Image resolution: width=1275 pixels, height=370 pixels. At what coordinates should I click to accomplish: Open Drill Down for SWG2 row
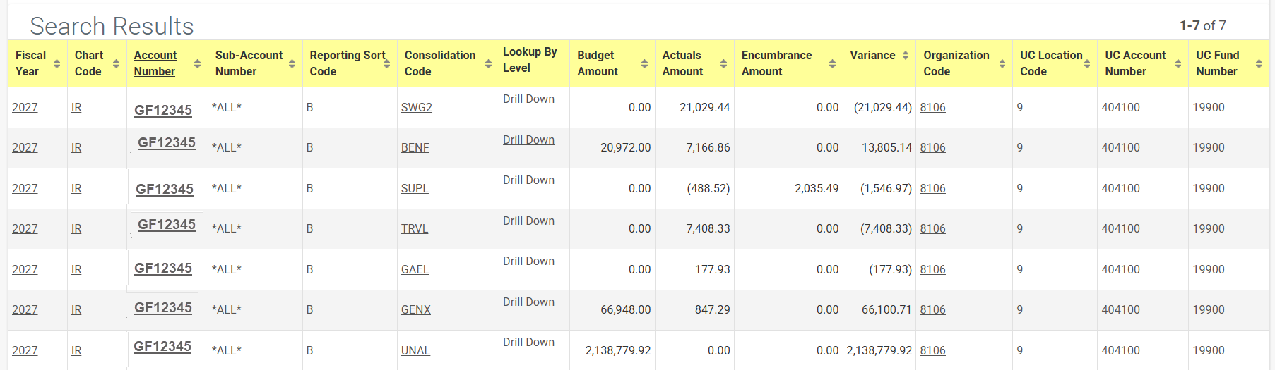pyautogui.click(x=528, y=99)
